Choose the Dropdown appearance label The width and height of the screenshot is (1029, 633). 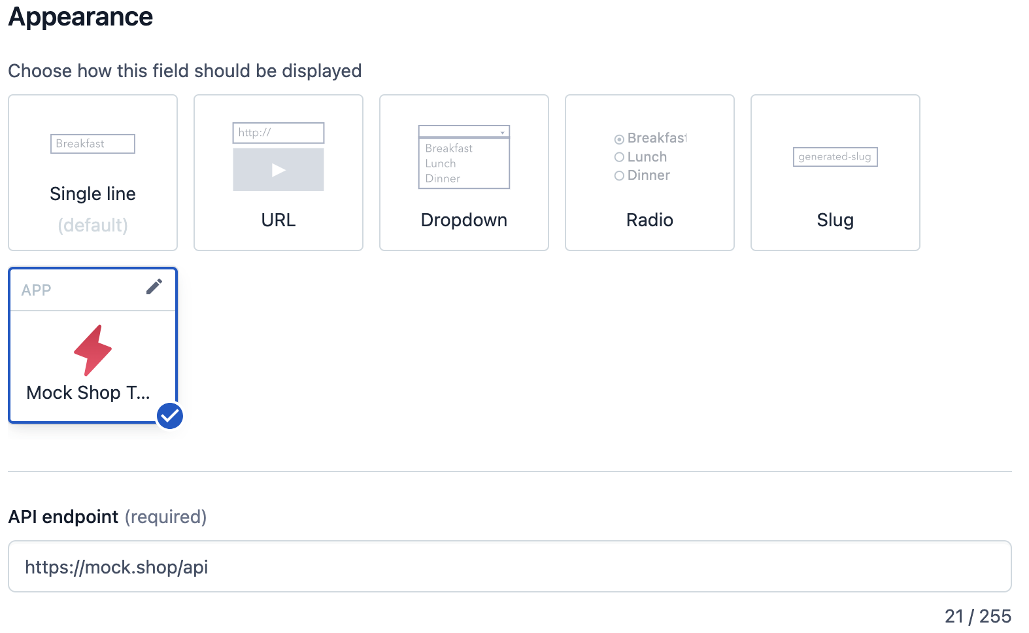click(464, 220)
